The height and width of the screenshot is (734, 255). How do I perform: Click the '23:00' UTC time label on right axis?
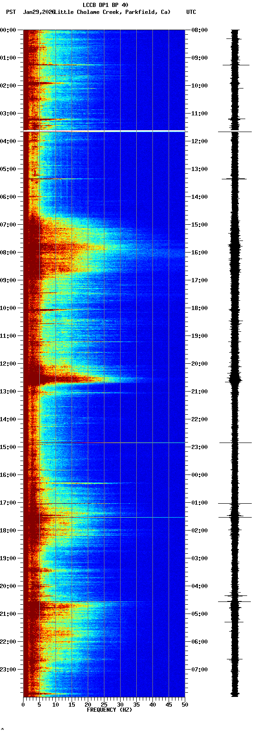[200, 447]
